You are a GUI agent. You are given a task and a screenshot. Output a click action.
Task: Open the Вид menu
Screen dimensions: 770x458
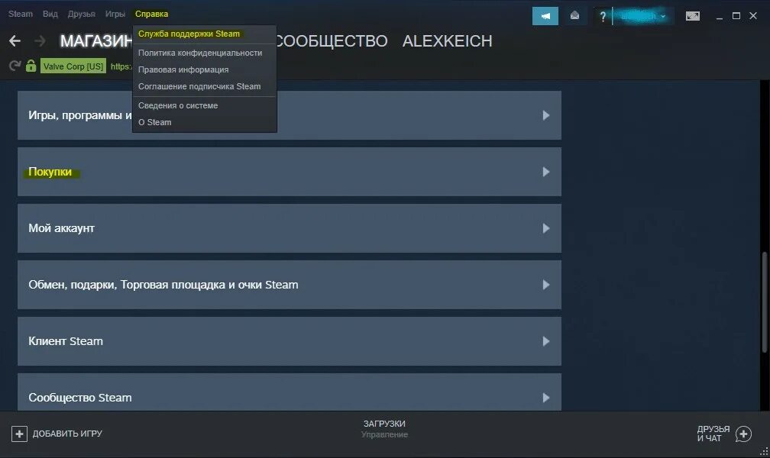[50, 14]
